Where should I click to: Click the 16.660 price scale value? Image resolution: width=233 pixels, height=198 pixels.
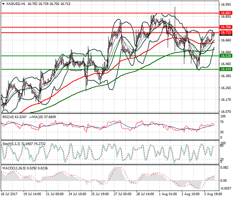(x=226, y=40)
